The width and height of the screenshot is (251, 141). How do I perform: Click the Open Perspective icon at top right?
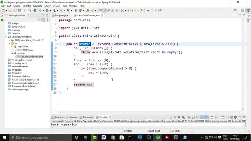242,11
